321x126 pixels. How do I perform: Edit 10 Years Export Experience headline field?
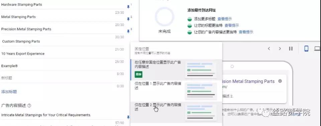(x=63, y=54)
